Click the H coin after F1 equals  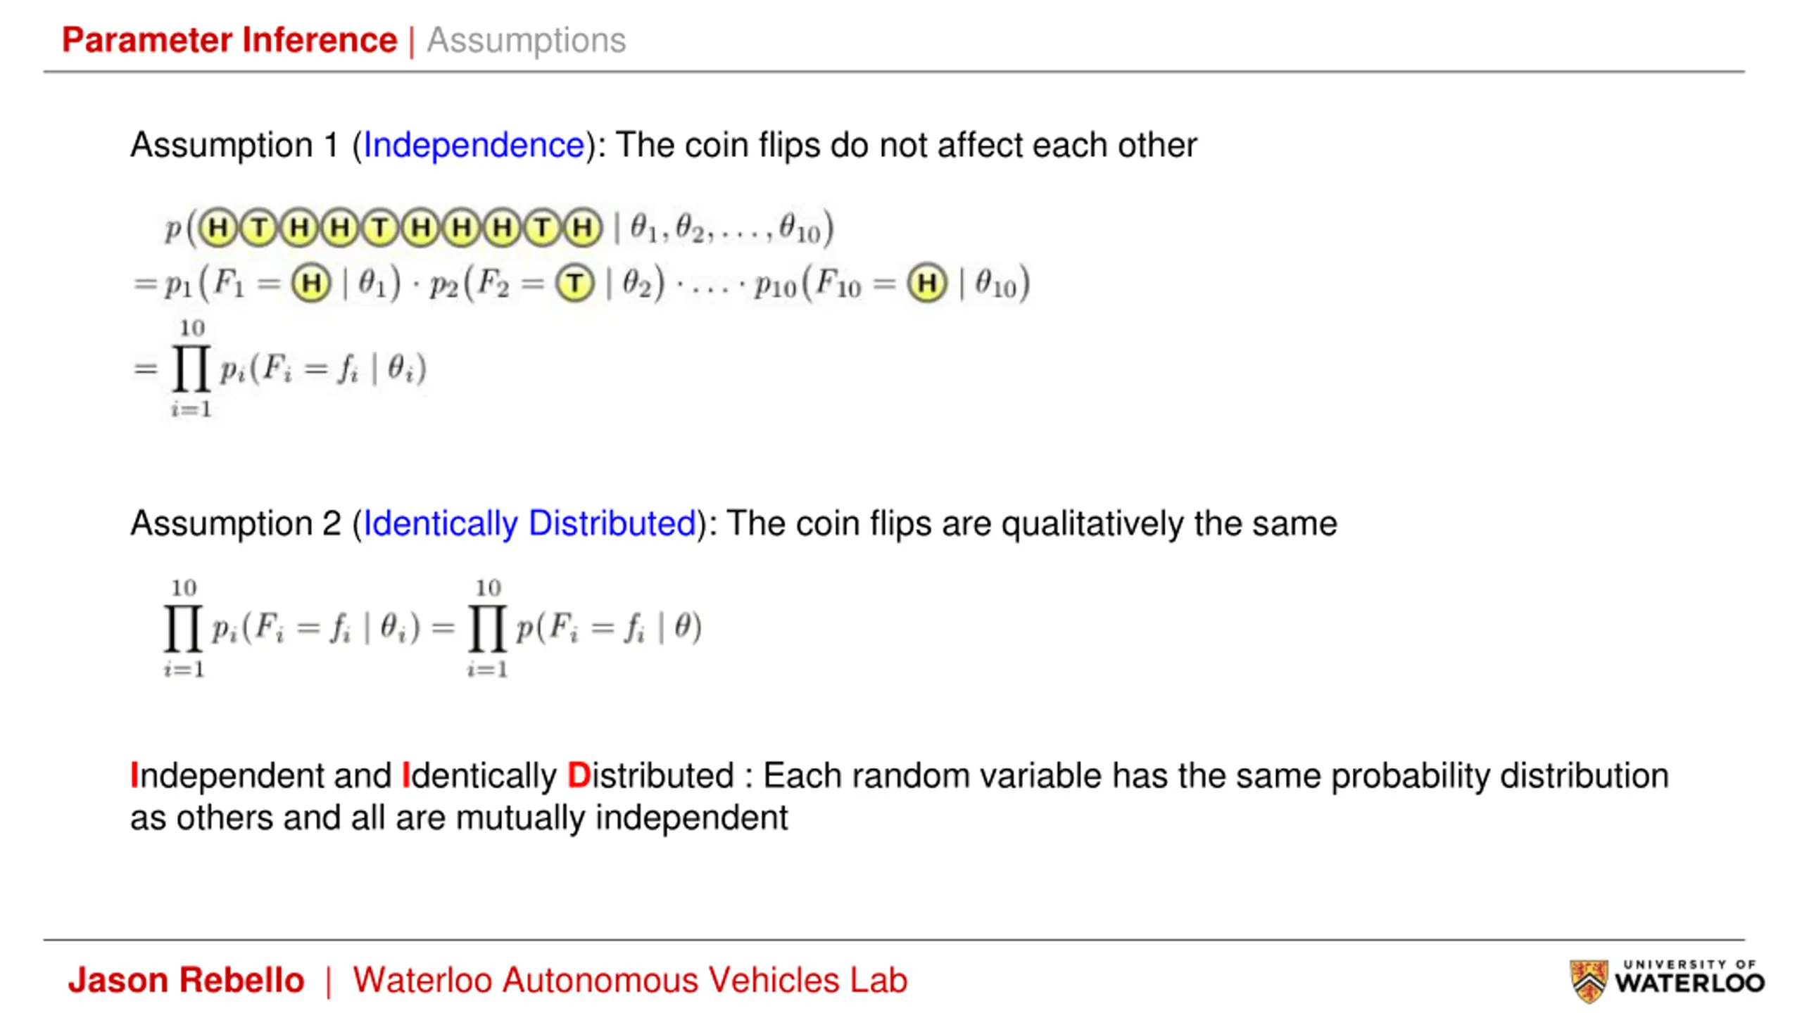311,283
